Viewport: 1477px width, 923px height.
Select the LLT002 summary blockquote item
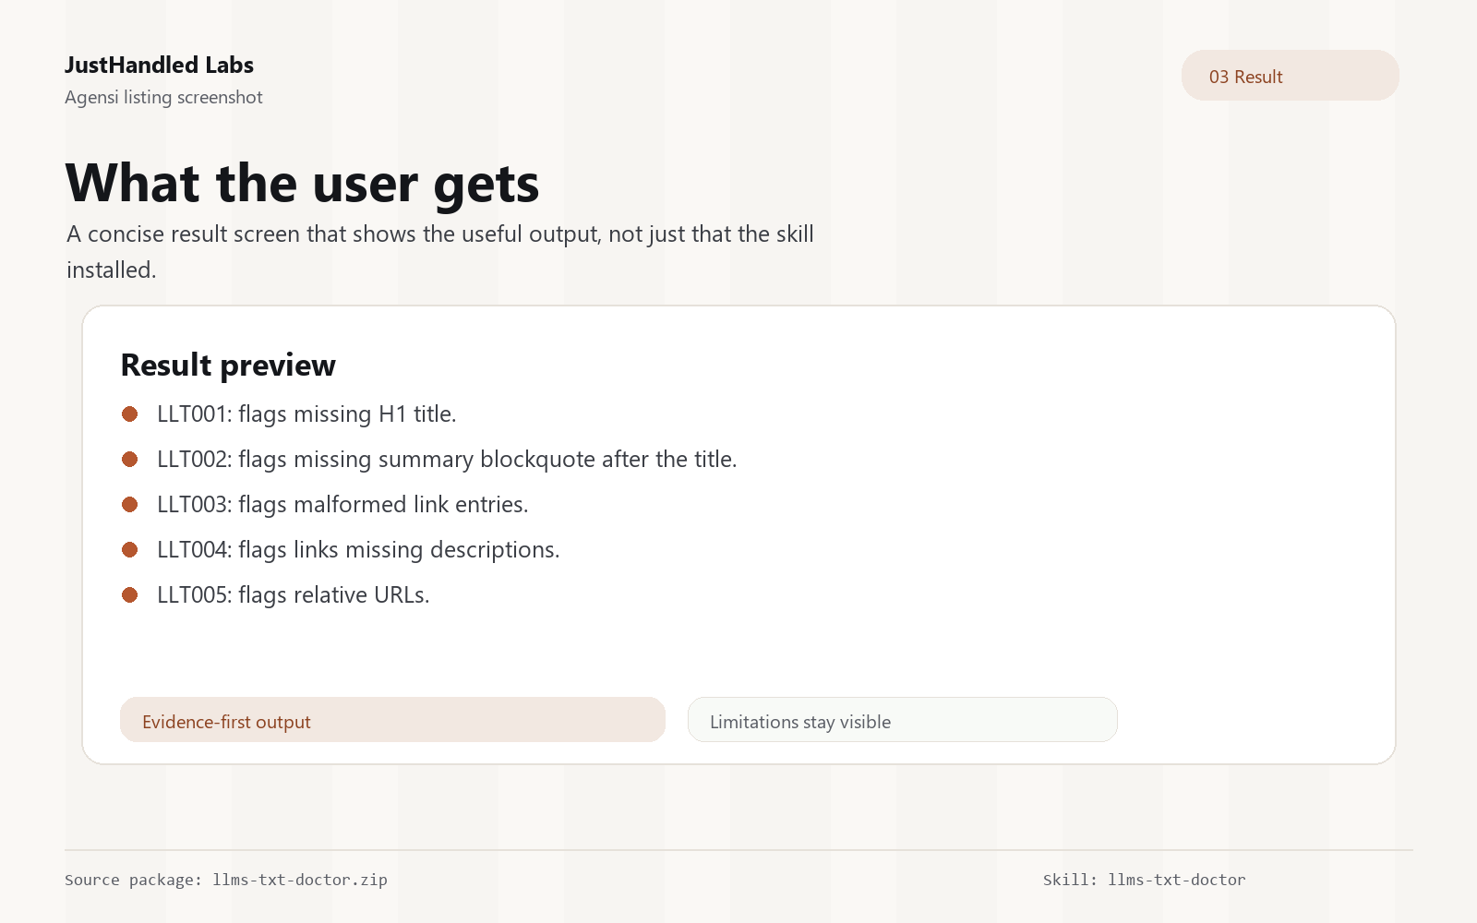[447, 460]
